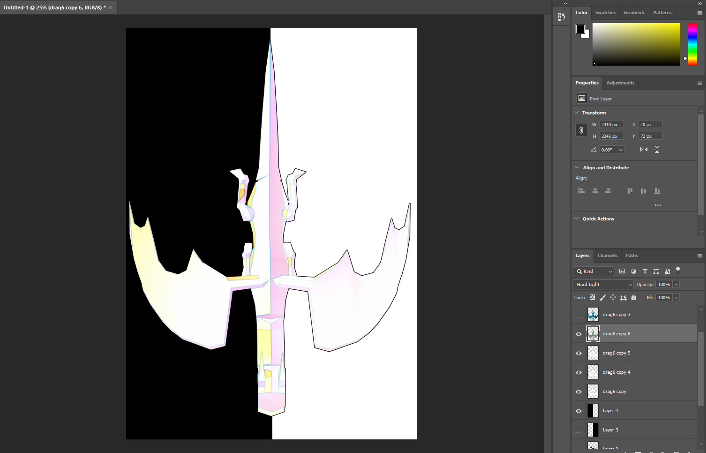Open the Swatches tab
This screenshot has width=706, height=453.
tap(605, 13)
